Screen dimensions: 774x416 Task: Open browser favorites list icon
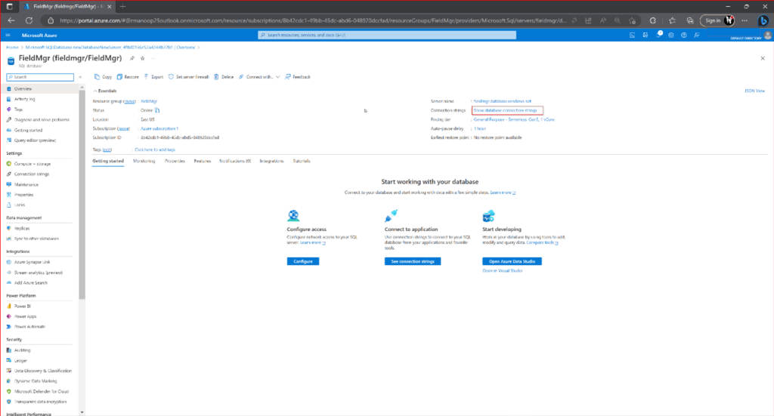672,20
